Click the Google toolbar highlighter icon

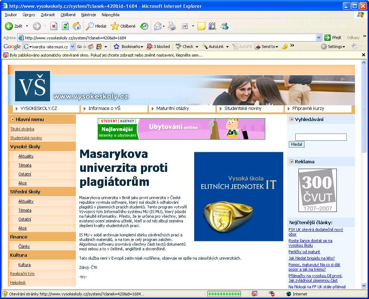(x=285, y=47)
